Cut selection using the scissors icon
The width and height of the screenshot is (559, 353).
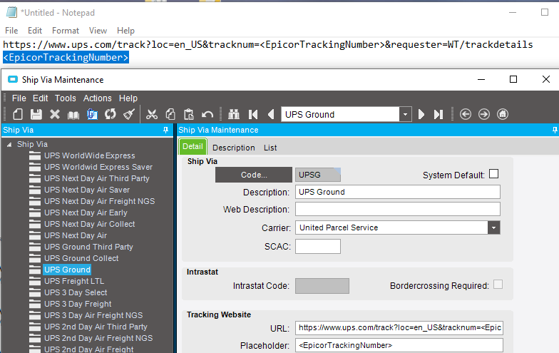click(x=151, y=114)
